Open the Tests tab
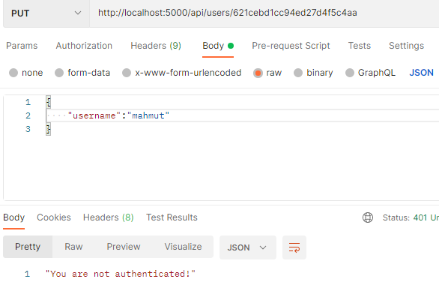Image resolution: width=439 pixels, height=300 pixels. click(x=360, y=46)
